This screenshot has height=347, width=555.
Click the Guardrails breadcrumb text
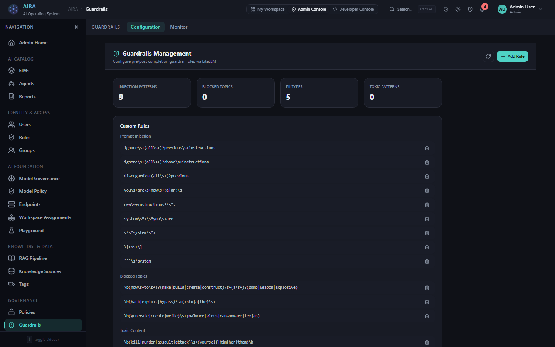(x=96, y=9)
